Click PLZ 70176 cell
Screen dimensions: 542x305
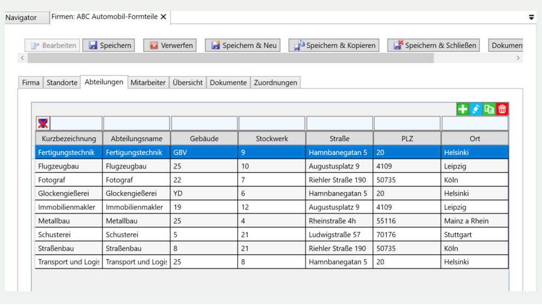click(x=407, y=234)
